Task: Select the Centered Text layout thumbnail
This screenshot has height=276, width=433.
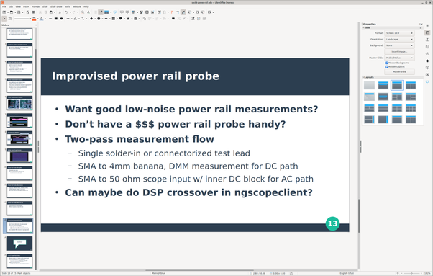Action: (383, 97)
